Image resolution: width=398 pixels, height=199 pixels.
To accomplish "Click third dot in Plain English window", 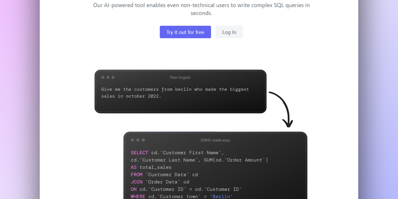I will (113, 77).
